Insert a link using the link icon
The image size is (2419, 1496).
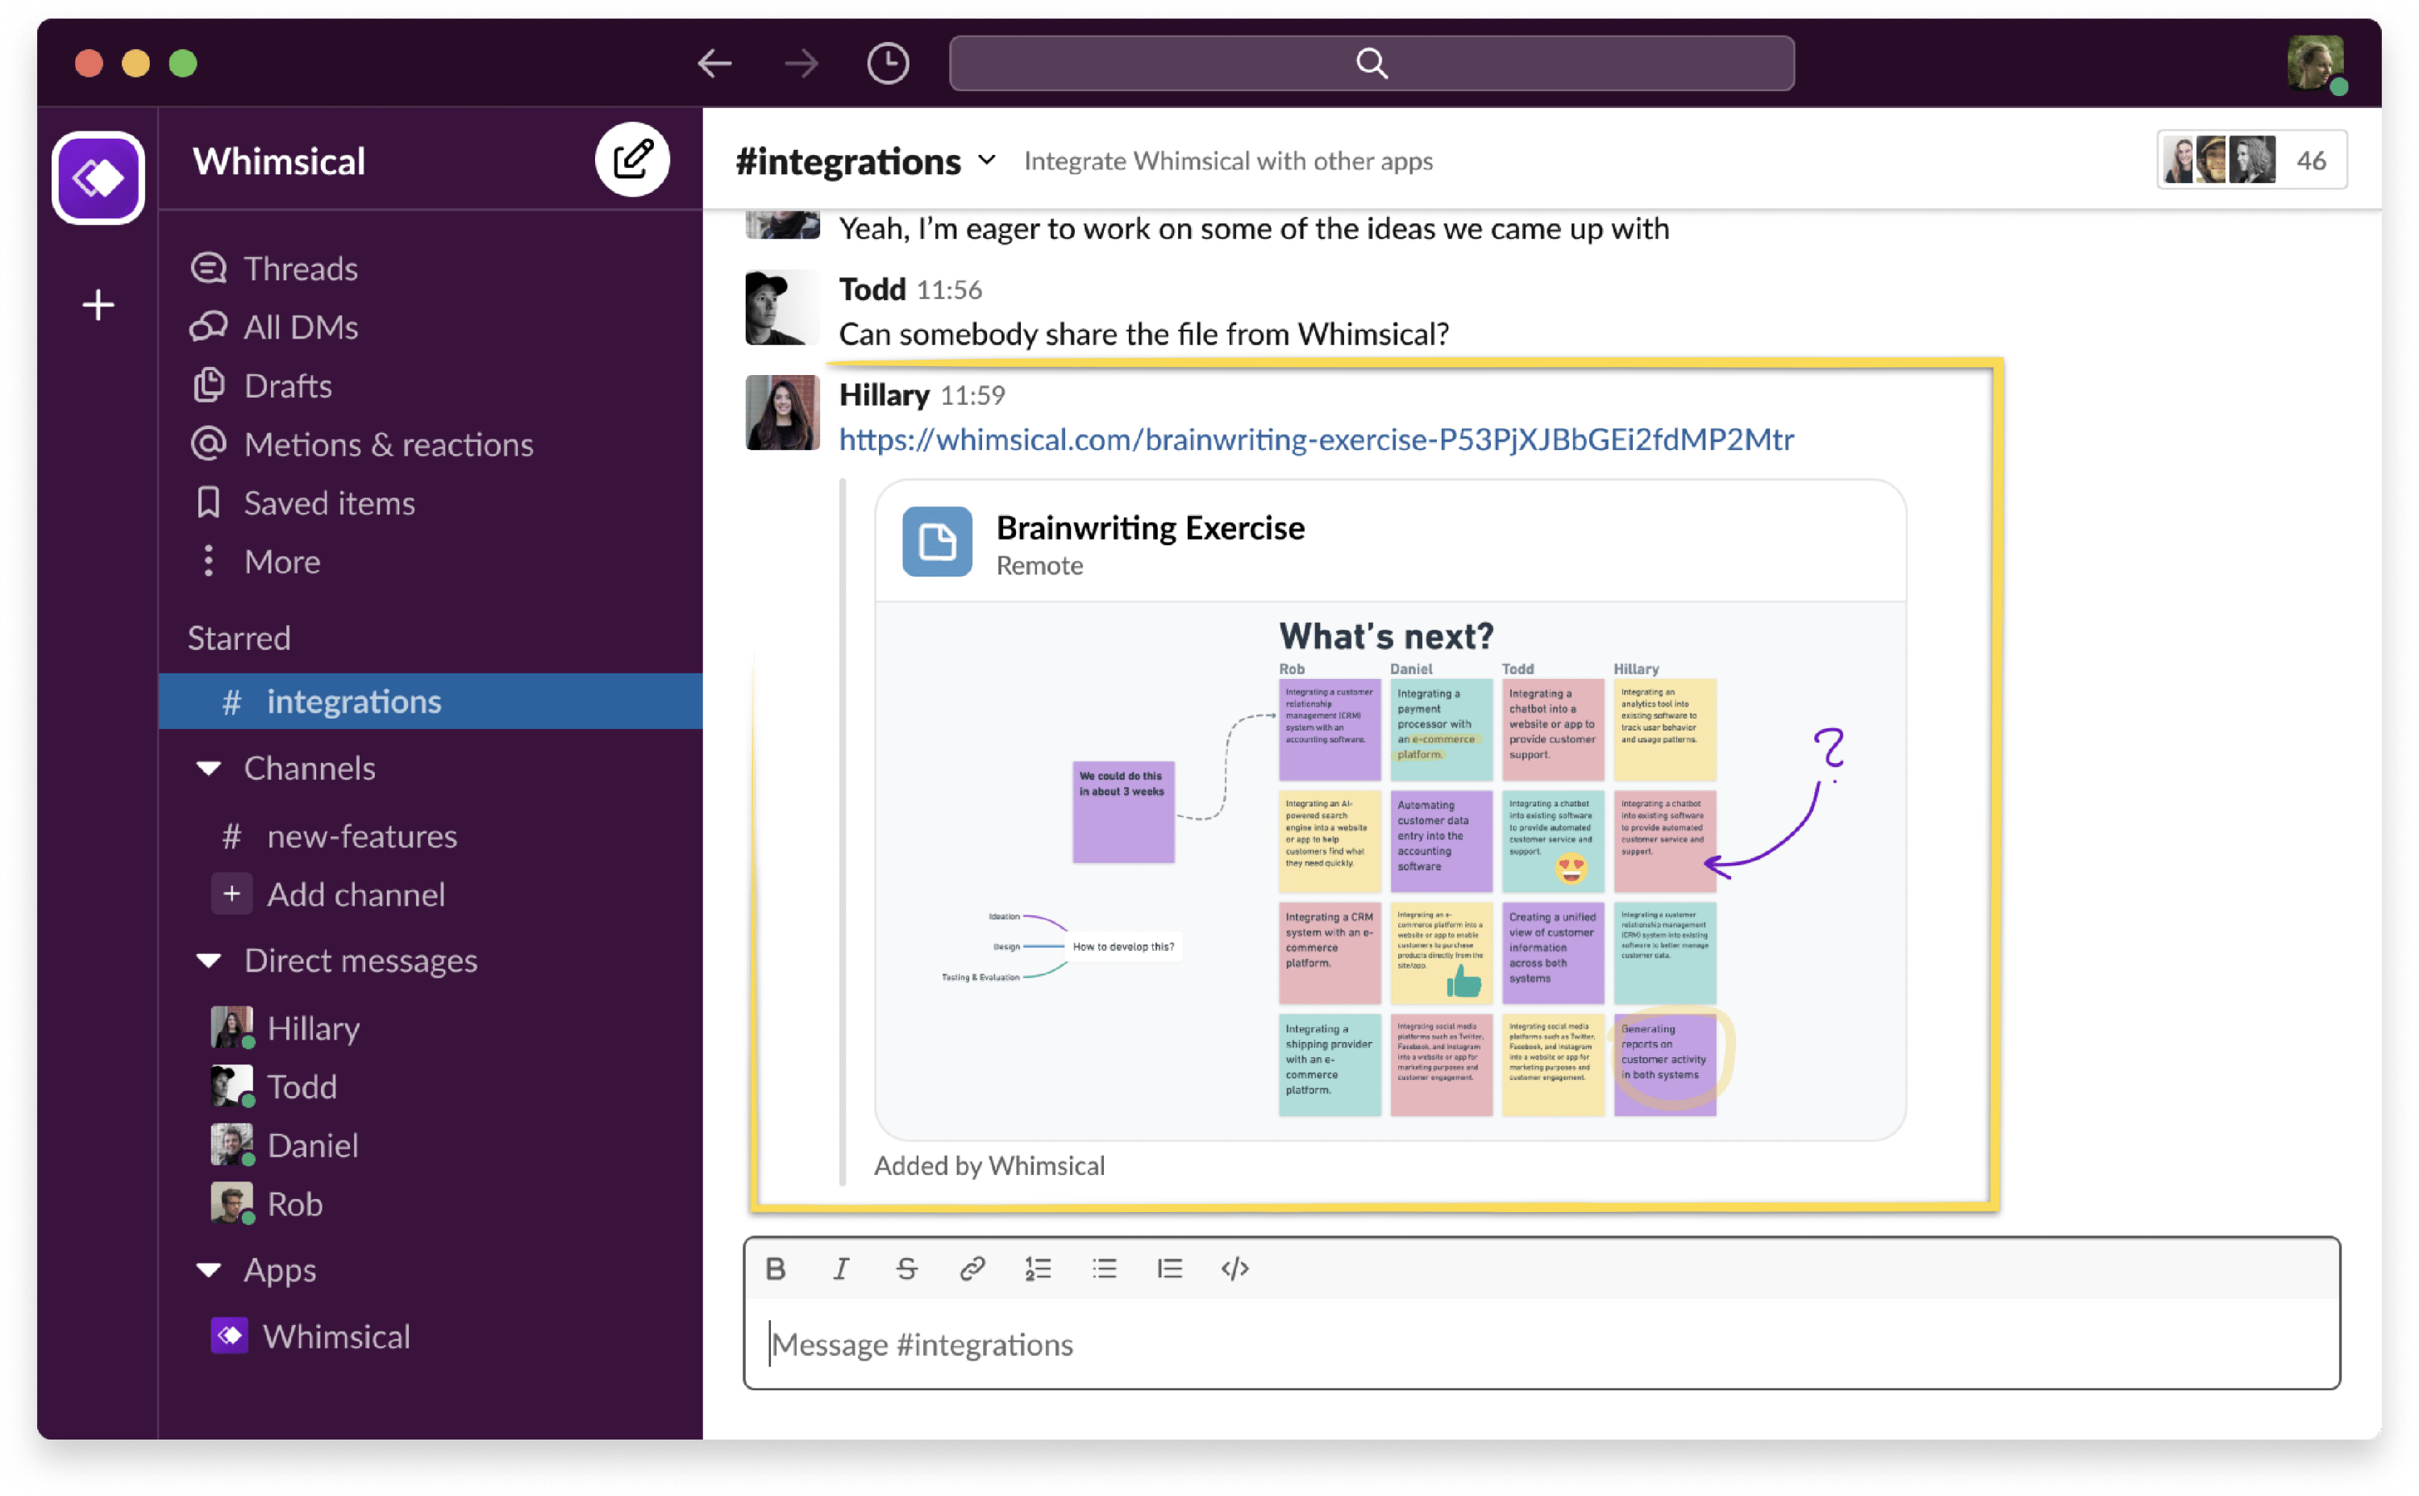972,1269
